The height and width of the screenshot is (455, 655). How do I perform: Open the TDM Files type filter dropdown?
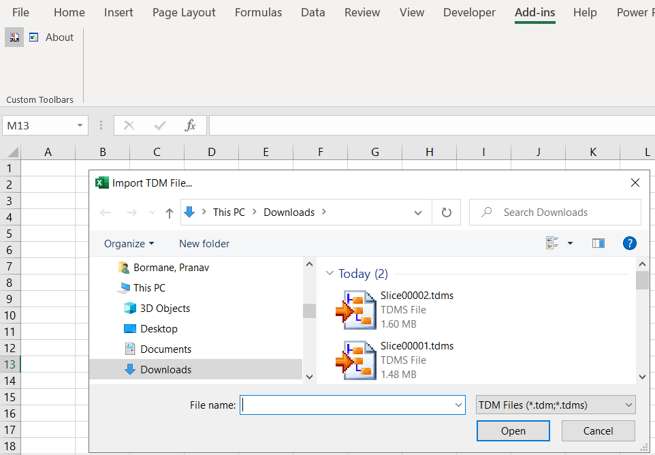pyautogui.click(x=556, y=405)
